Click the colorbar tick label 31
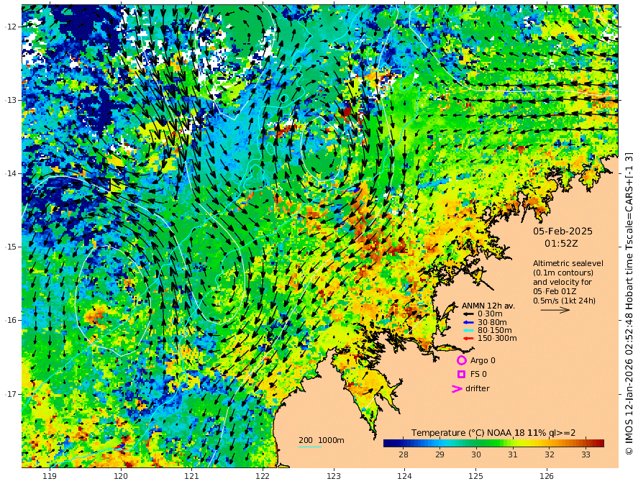Image resolution: width=633 pixels, height=489 pixels. pyautogui.click(x=513, y=454)
